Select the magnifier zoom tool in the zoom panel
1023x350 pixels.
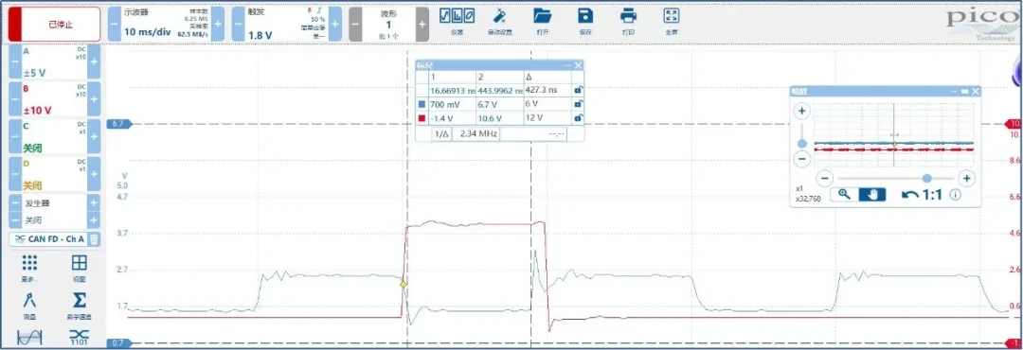coord(844,194)
